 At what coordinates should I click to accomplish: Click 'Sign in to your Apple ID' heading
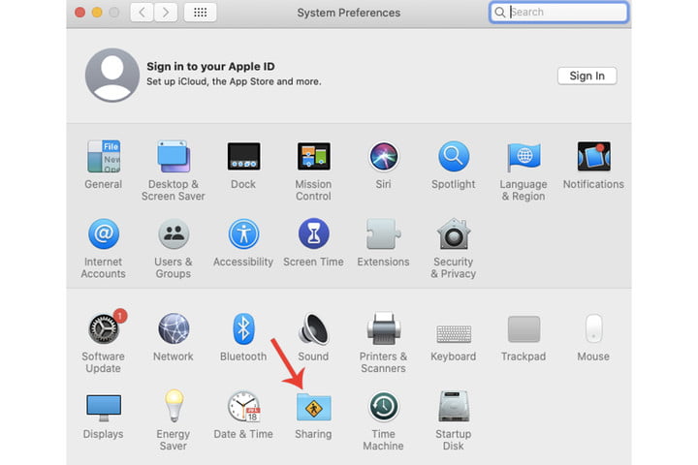click(210, 66)
